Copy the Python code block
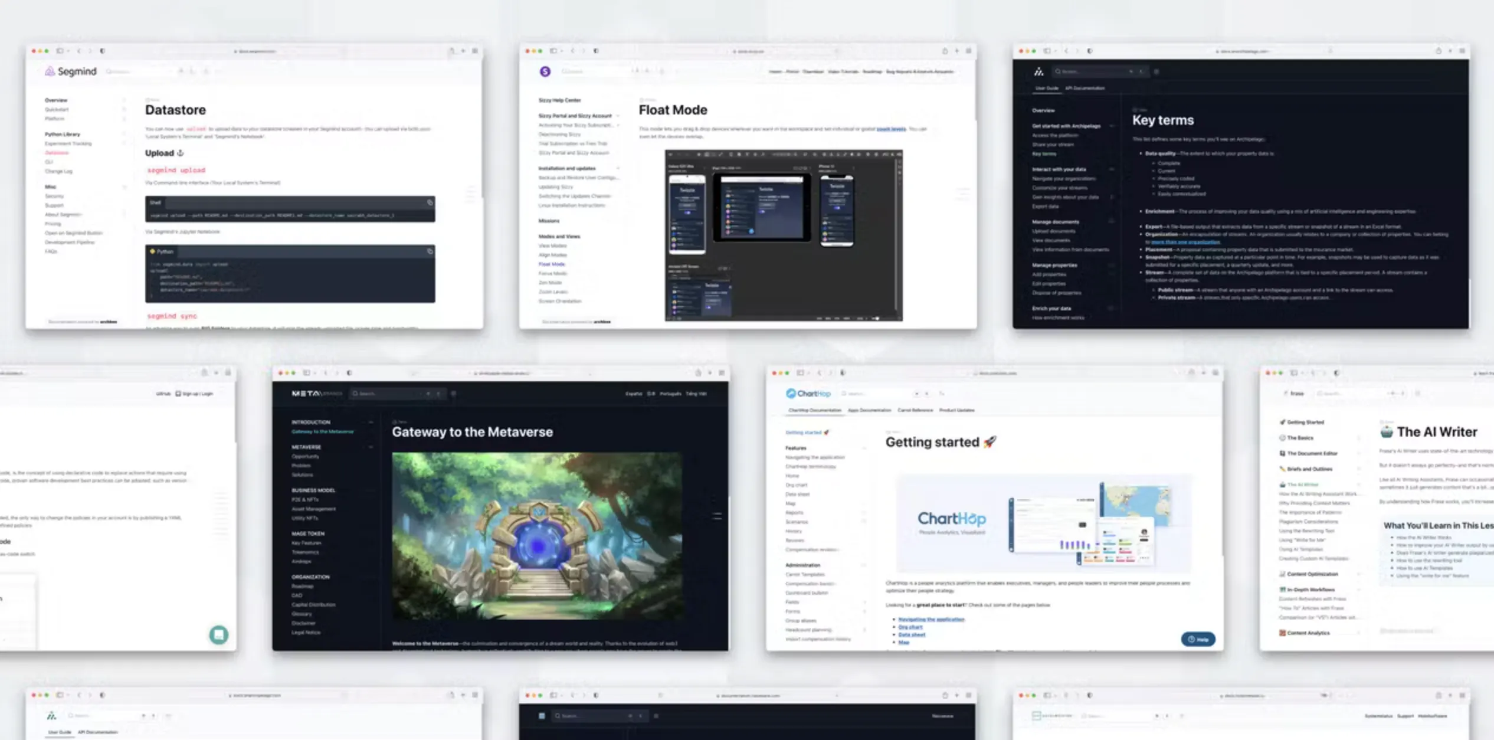Screen dimensions: 1494x740 tap(430, 251)
